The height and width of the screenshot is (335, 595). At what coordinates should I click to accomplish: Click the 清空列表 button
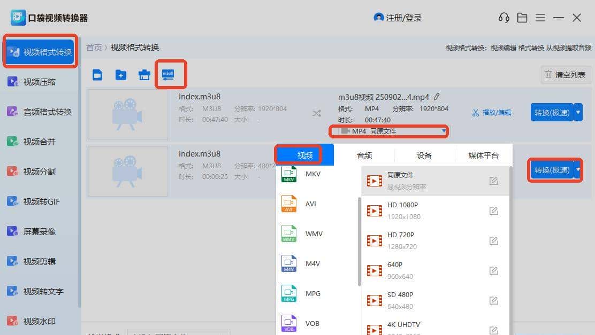pos(565,75)
